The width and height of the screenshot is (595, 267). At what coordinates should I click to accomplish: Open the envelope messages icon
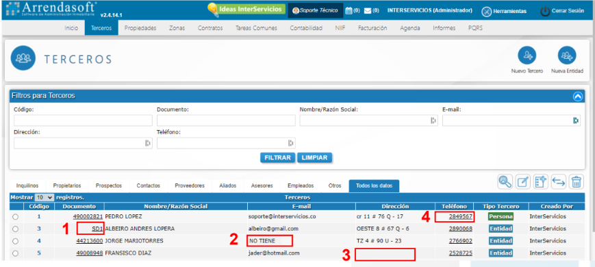coord(367,11)
